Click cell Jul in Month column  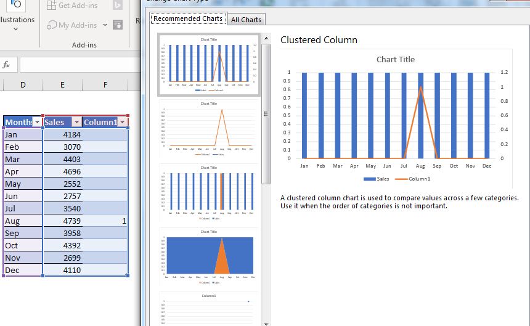tap(23, 208)
